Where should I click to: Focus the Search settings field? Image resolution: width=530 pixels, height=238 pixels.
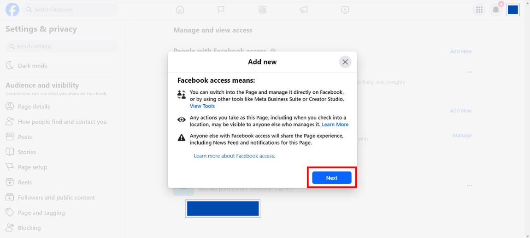[x=62, y=46]
